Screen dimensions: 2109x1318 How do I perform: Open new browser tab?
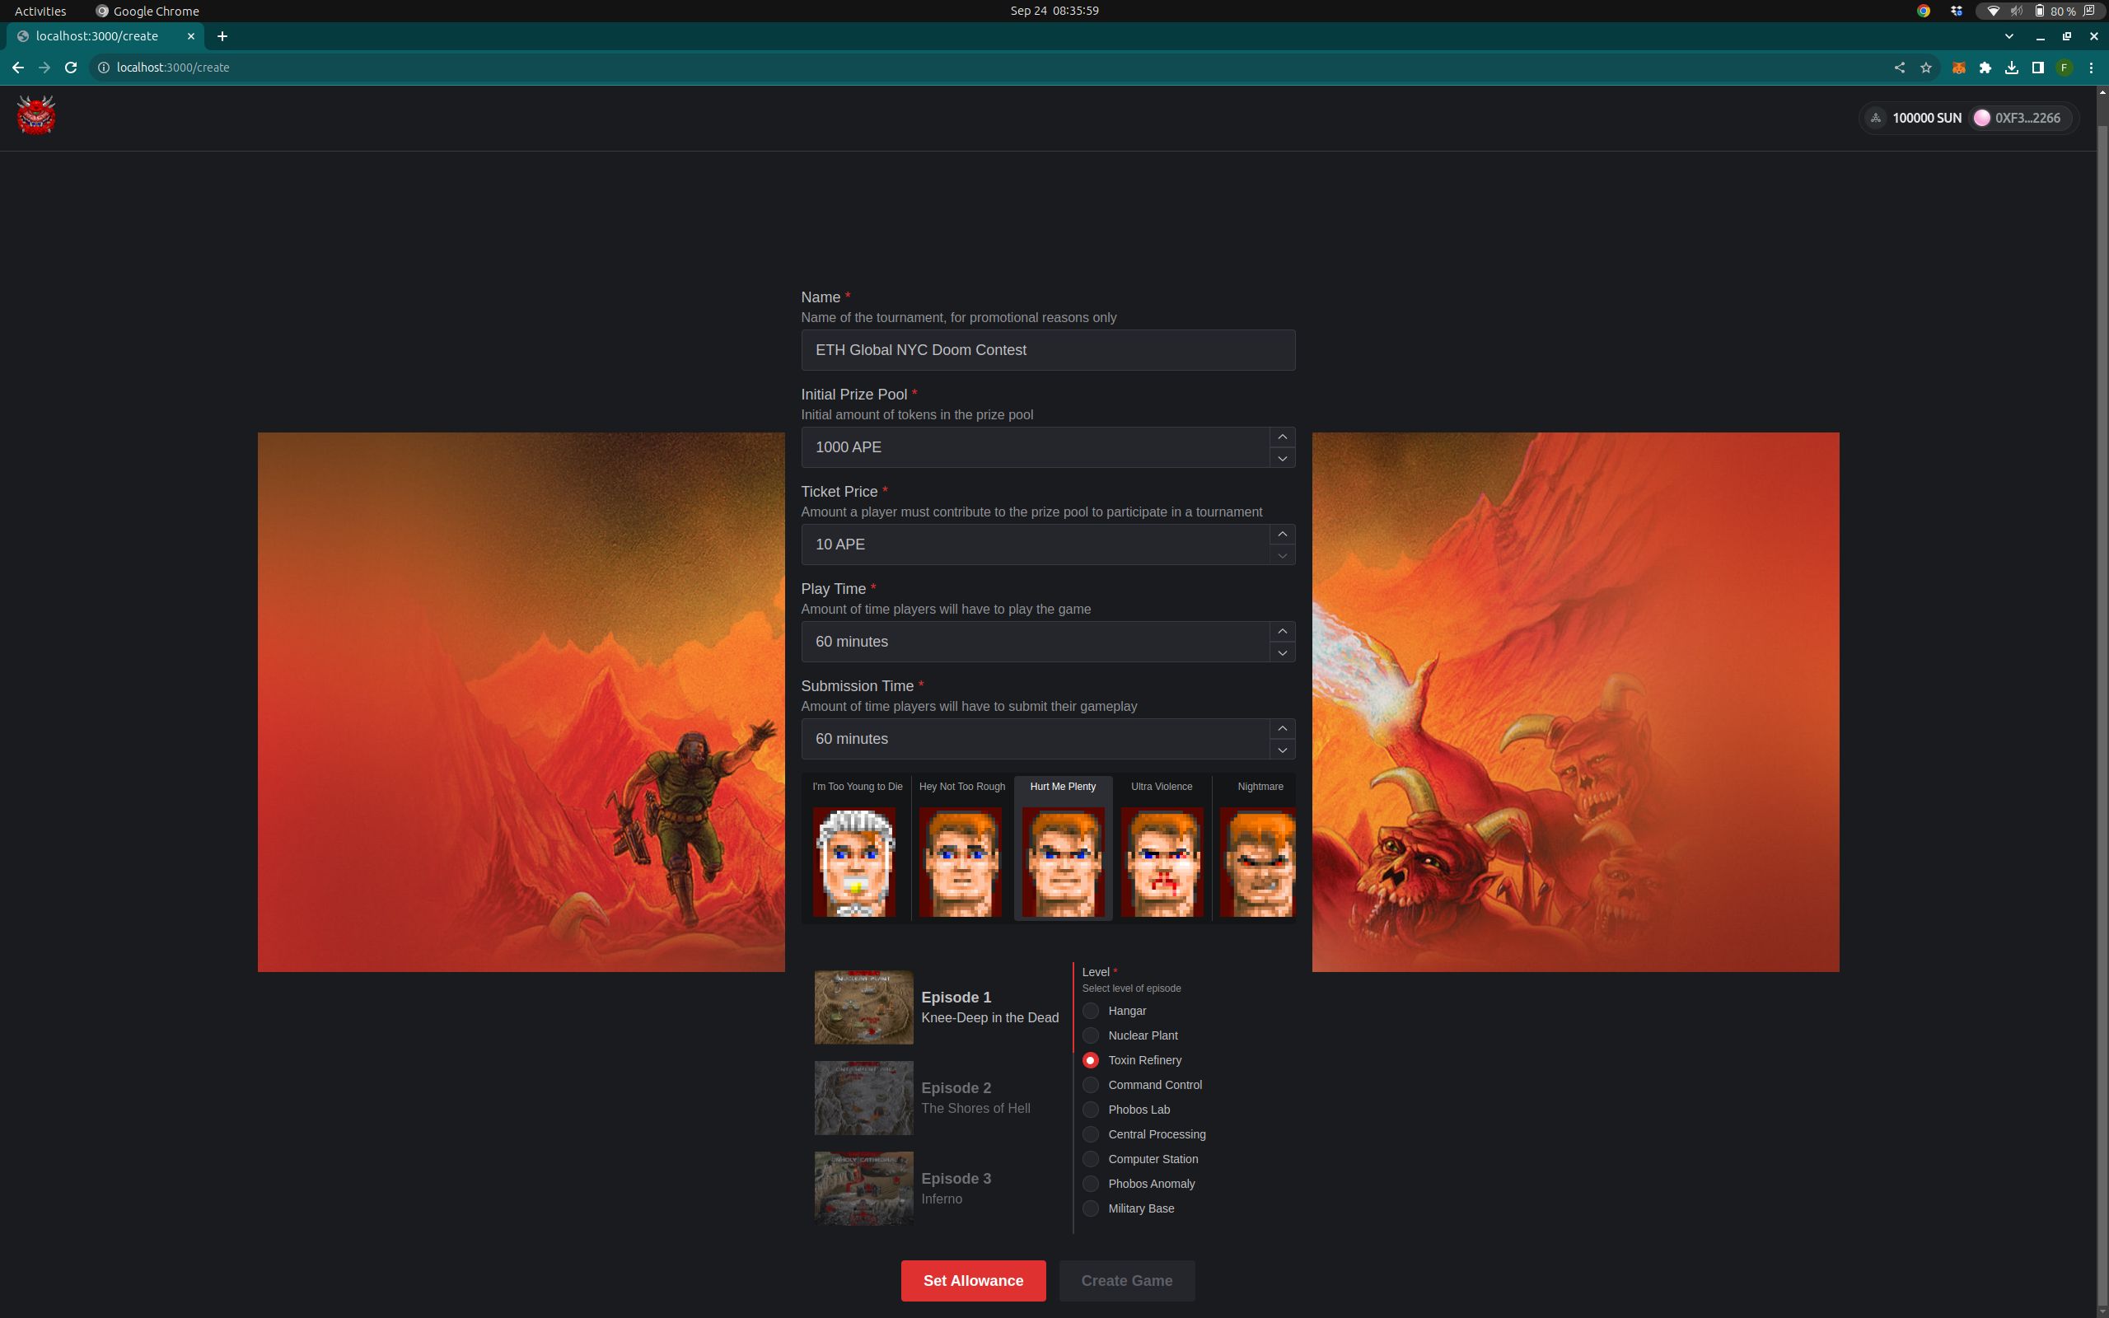[222, 35]
